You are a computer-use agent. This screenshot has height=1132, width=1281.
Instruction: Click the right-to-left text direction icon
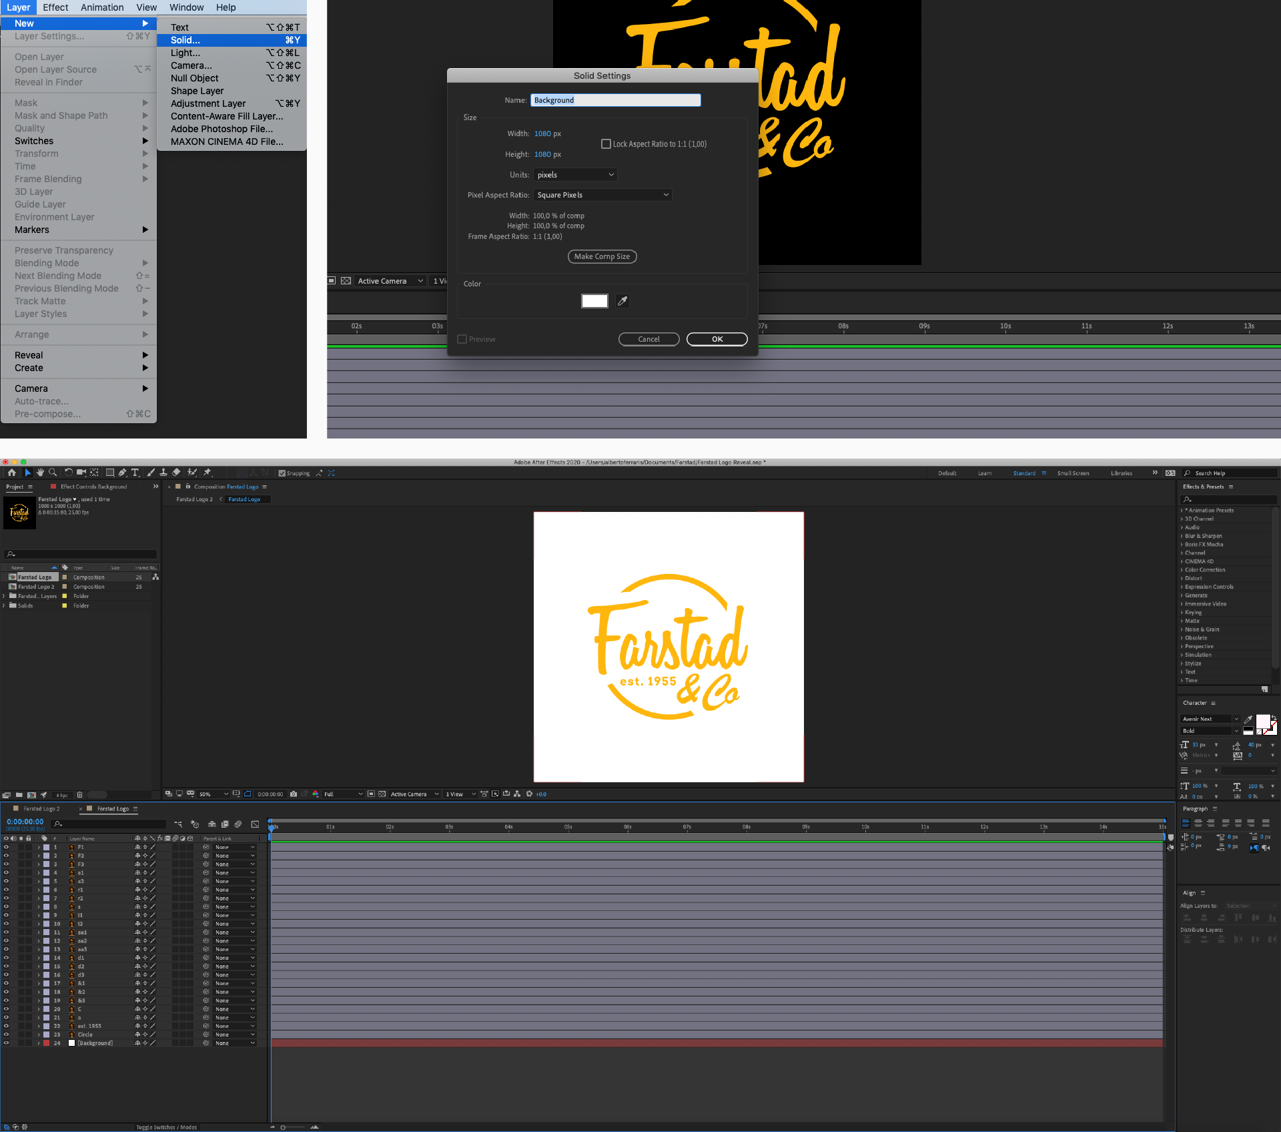click(1266, 848)
